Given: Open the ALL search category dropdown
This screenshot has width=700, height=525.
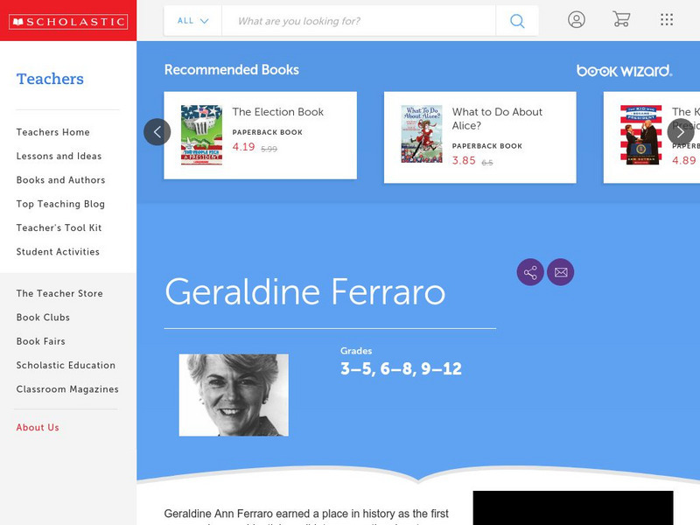Looking at the screenshot, I should 192,20.
